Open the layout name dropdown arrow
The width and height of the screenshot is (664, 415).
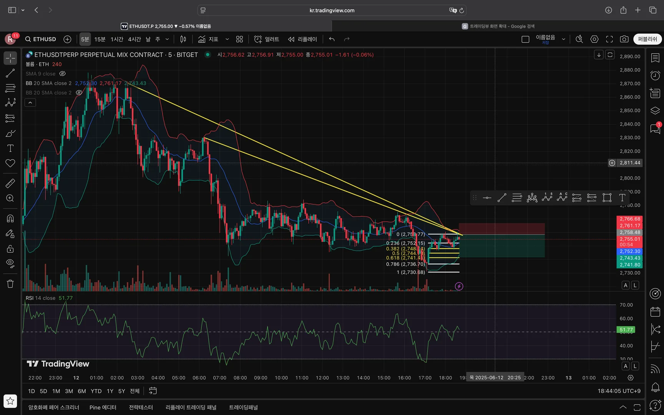(563, 39)
